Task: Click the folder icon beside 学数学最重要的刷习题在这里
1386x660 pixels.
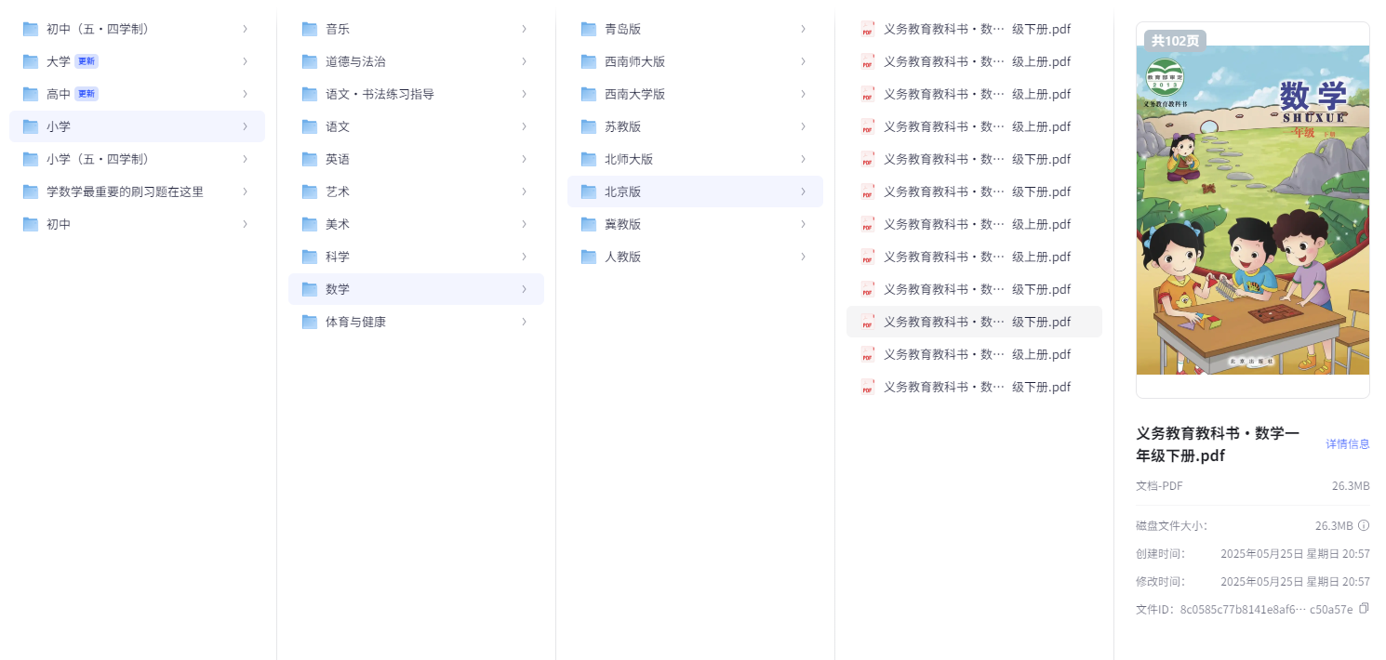Action: pyautogui.click(x=31, y=191)
